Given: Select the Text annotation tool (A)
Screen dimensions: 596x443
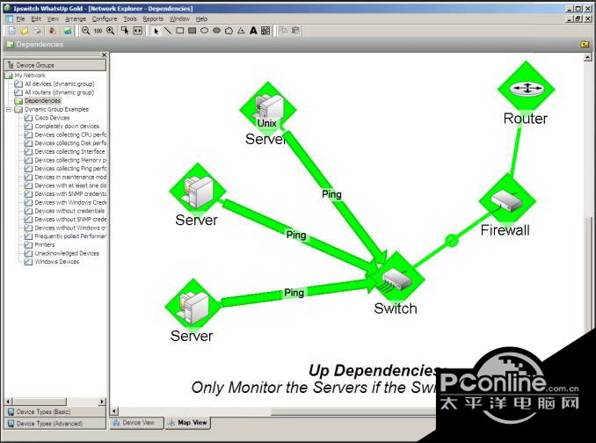Looking at the screenshot, I should coord(253,31).
